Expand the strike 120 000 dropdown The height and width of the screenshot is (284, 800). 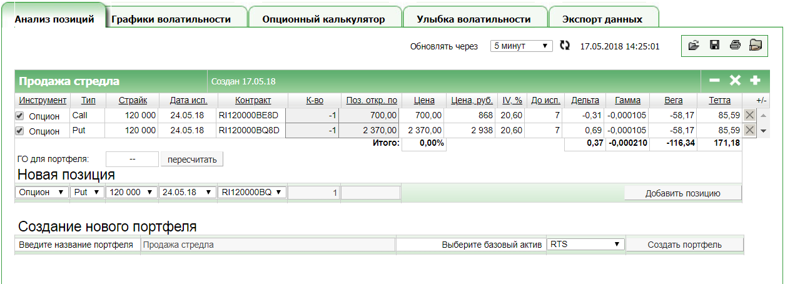click(131, 193)
